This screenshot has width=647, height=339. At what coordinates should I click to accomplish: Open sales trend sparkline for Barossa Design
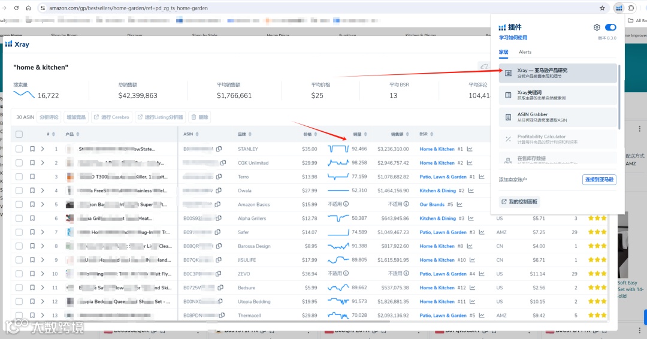point(338,246)
